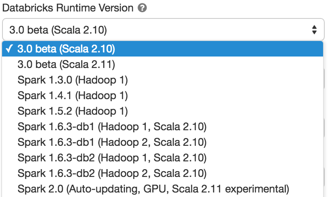This screenshot has width=328, height=197.
Task: Choose 3.0 beta (Scala 2.11)
Action: click(x=66, y=64)
